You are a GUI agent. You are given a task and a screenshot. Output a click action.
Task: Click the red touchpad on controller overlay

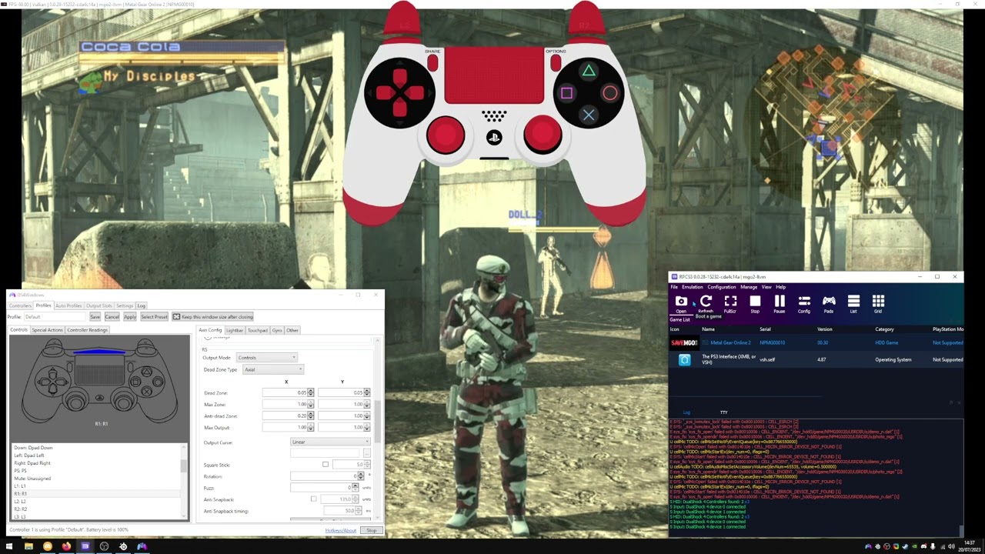[x=494, y=75]
